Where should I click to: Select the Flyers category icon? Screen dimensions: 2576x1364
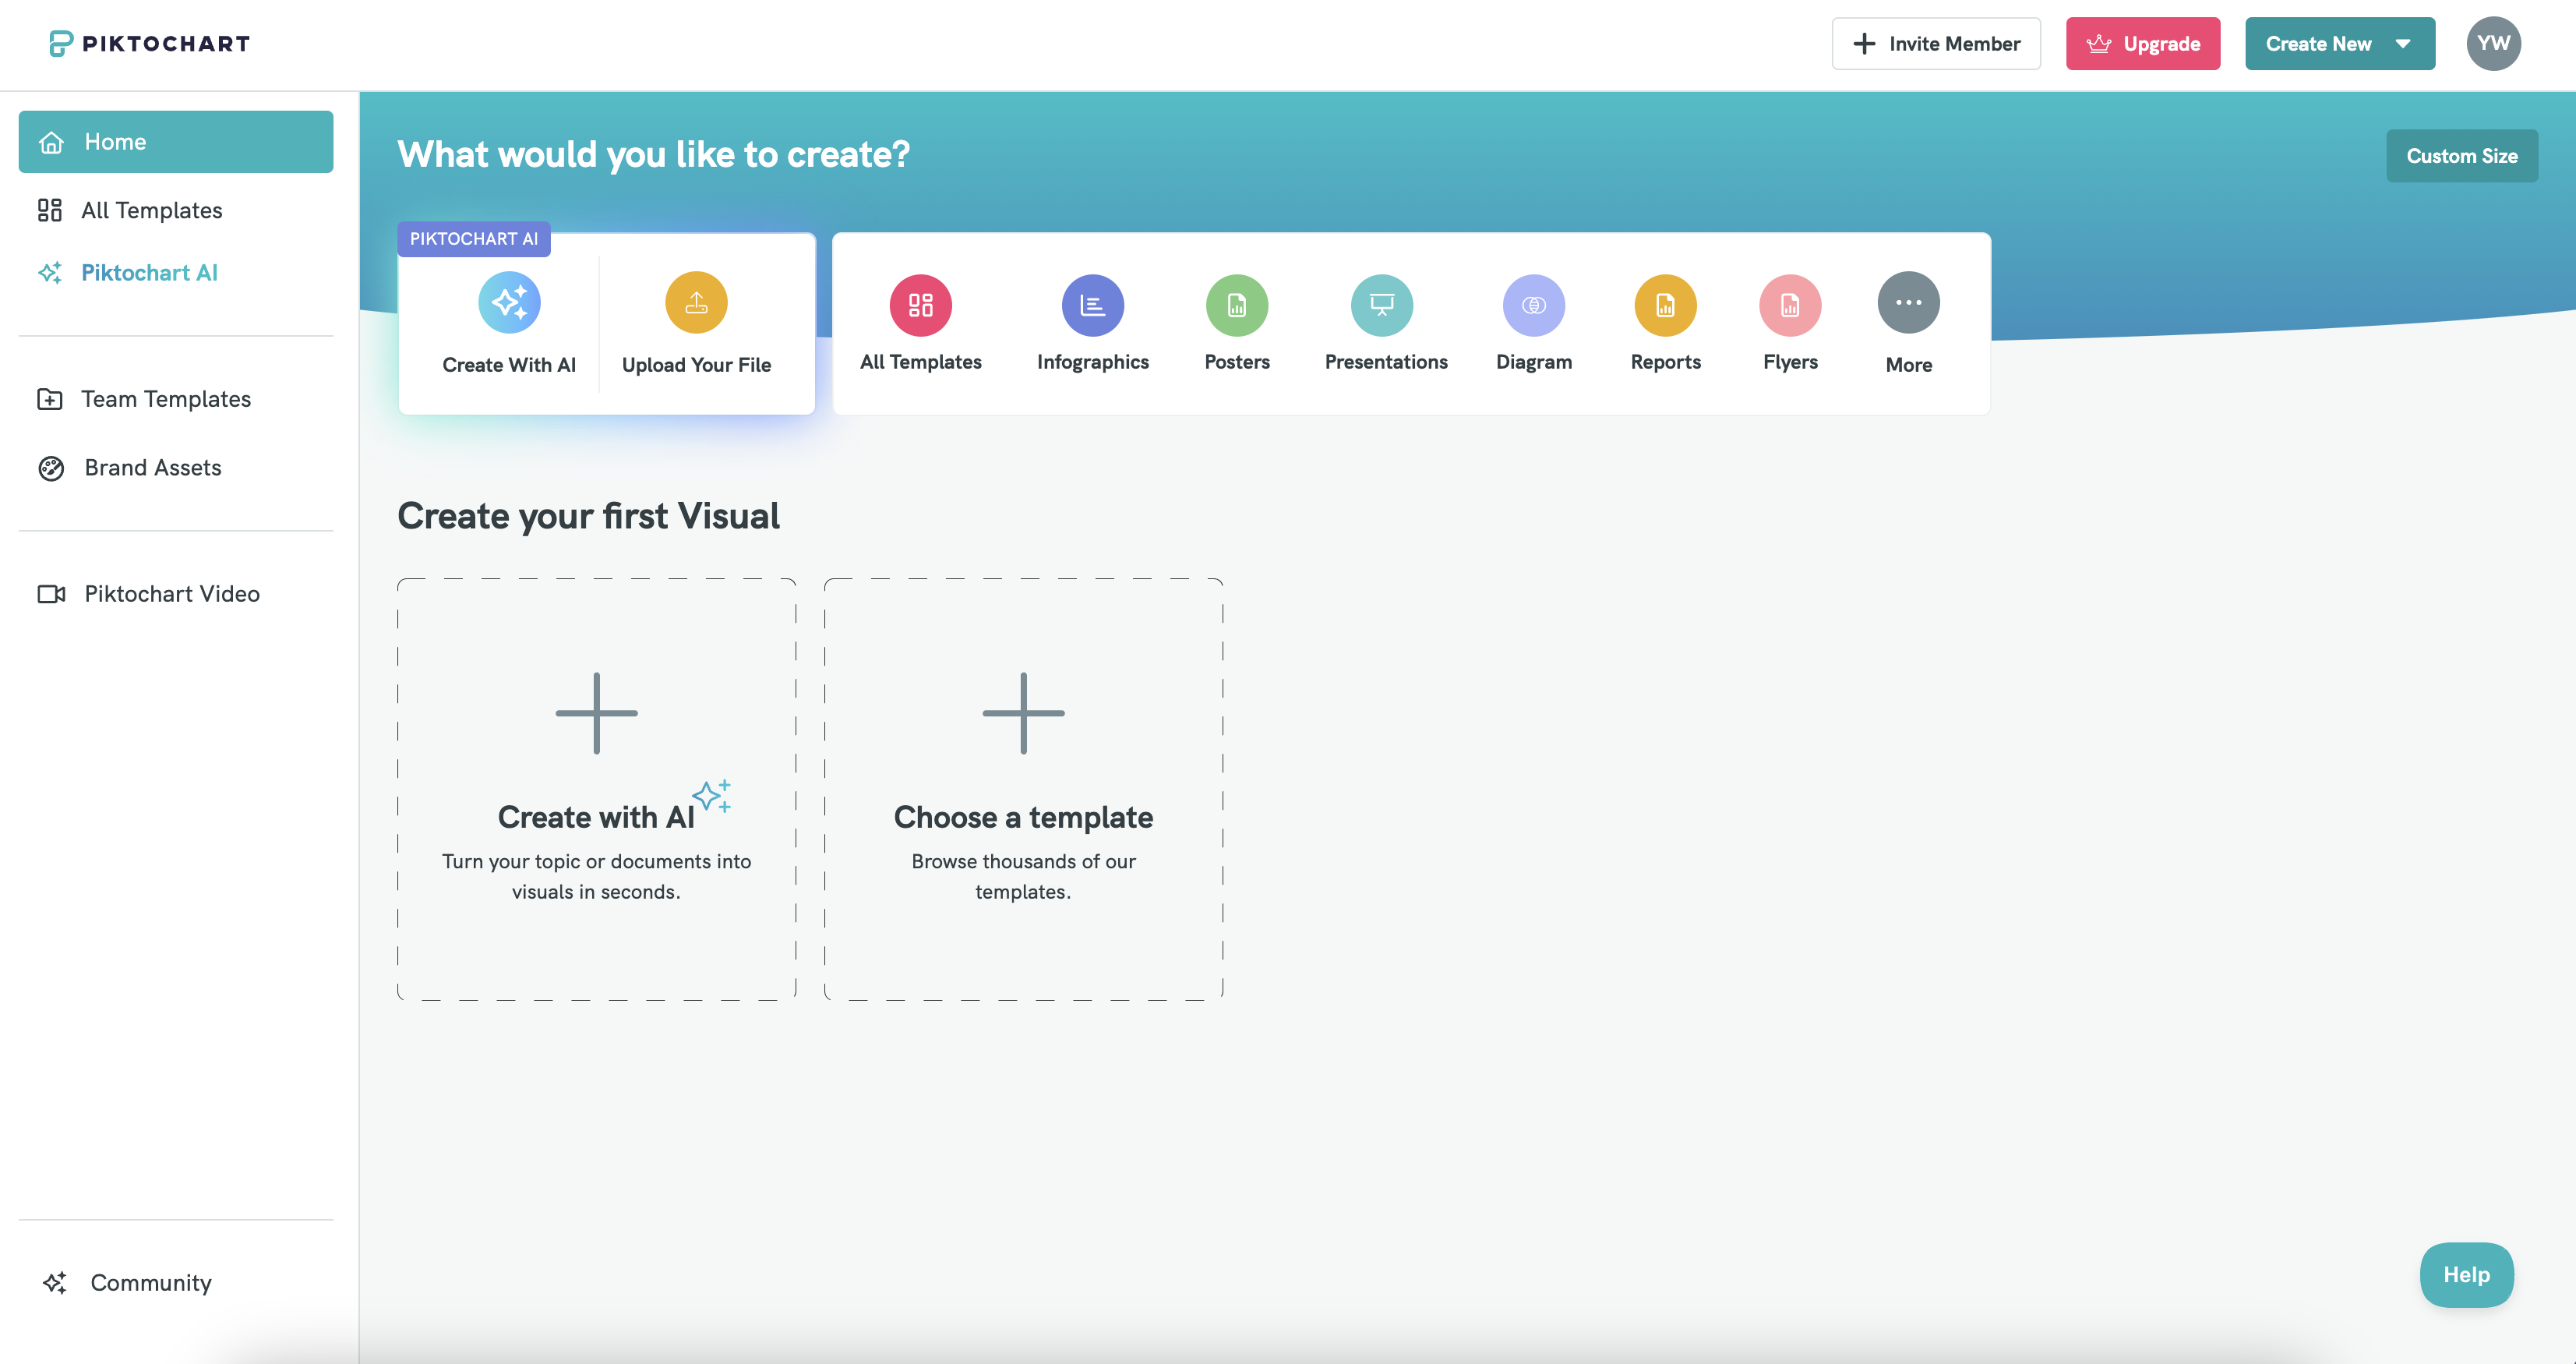(1790, 305)
